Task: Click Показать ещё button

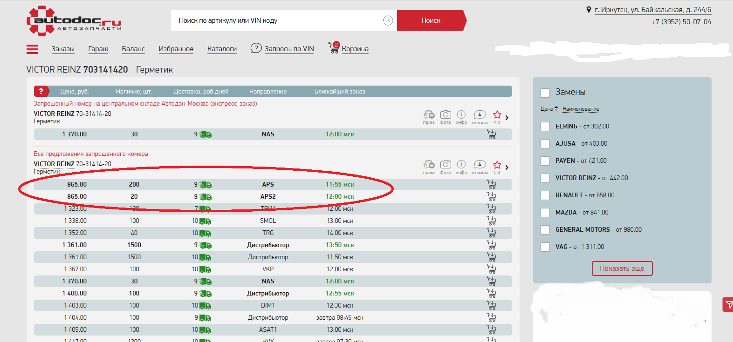Action: pyautogui.click(x=622, y=268)
